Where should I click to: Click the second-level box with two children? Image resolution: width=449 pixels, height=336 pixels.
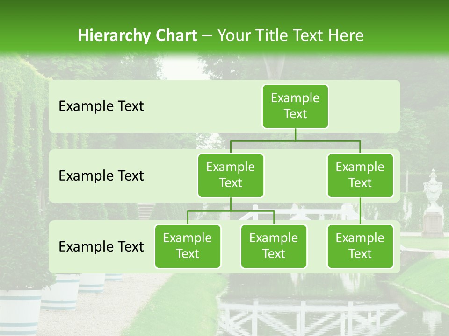pyautogui.click(x=231, y=175)
